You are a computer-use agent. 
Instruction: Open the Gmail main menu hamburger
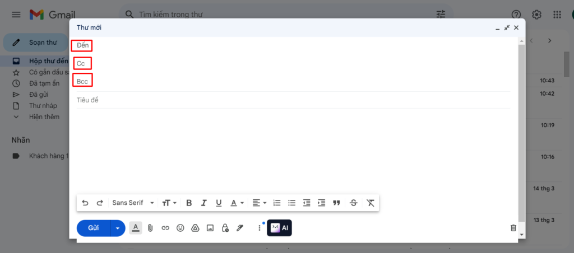click(16, 15)
